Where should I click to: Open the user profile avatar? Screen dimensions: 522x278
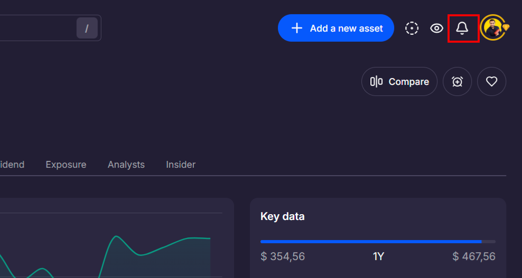(492, 27)
